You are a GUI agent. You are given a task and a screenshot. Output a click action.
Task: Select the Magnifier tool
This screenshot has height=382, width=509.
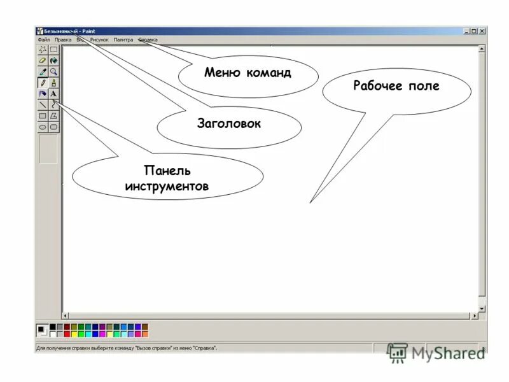tap(53, 71)
